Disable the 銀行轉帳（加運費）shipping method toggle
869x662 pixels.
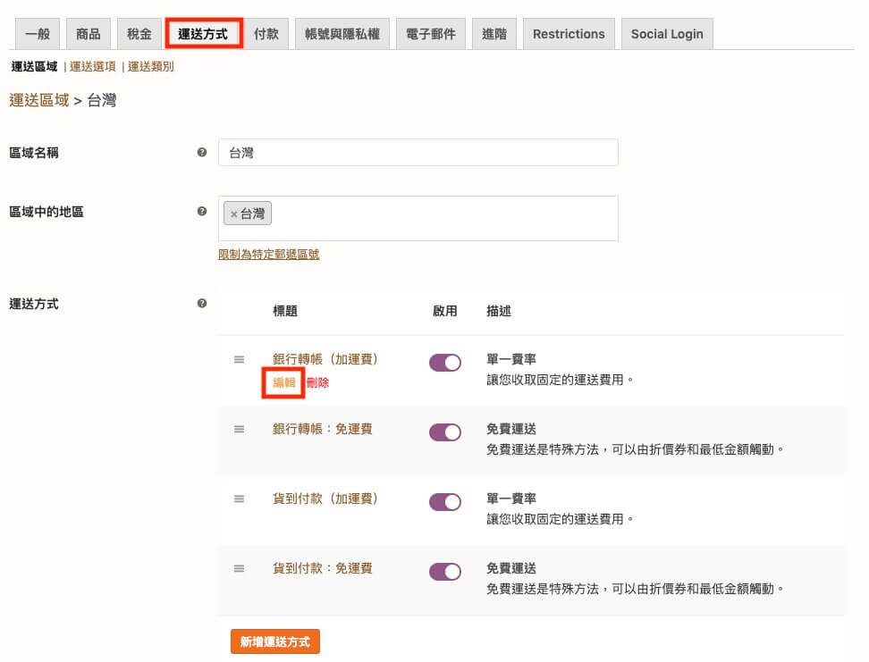[x=445, y=363]
